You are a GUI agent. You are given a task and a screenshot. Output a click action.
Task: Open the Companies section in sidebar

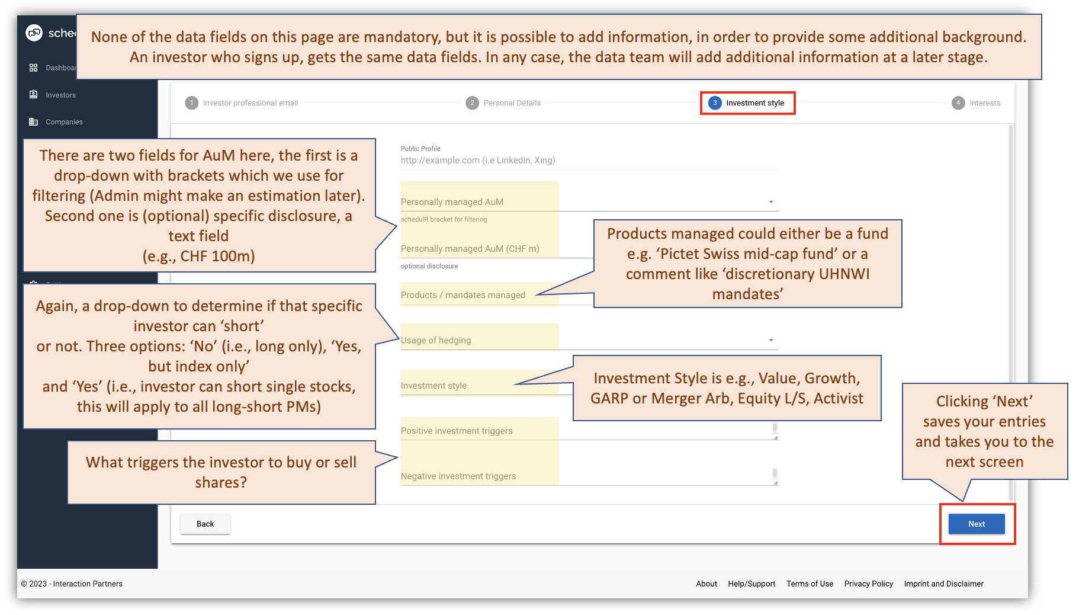[63, 121]
